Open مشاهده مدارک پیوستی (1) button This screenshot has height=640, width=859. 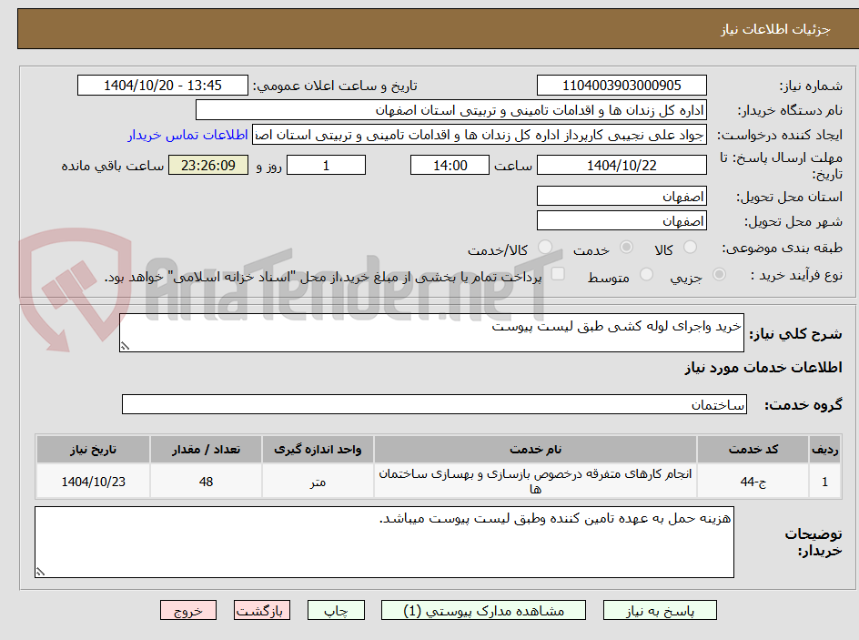tap(483, 610)
